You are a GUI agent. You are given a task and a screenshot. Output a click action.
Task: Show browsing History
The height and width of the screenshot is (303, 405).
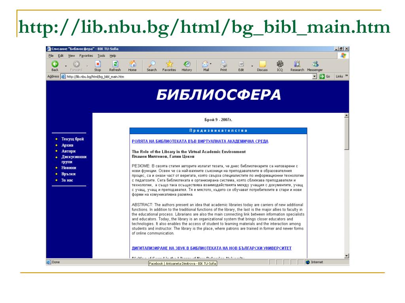[x=187, y=66]
